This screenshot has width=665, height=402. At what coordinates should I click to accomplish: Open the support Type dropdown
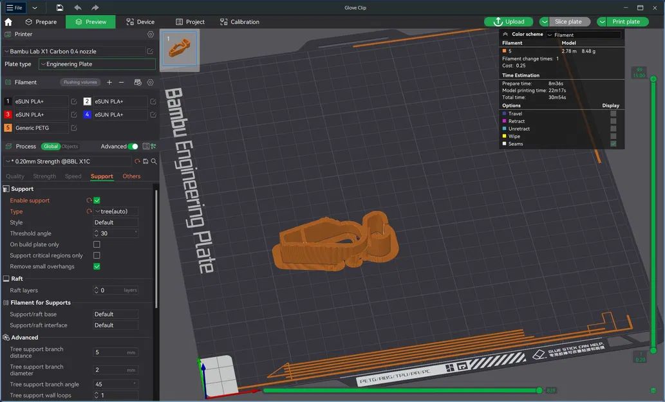point(116,212)
